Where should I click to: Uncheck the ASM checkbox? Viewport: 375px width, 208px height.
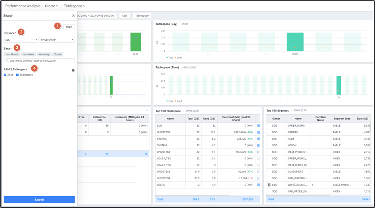pos(5,75)
